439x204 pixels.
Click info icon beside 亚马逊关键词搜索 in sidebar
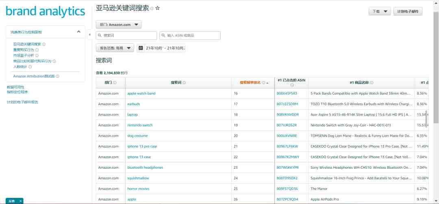point(44,44)
